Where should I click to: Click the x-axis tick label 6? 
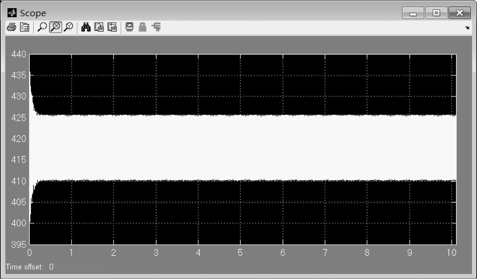pos(283,252)
